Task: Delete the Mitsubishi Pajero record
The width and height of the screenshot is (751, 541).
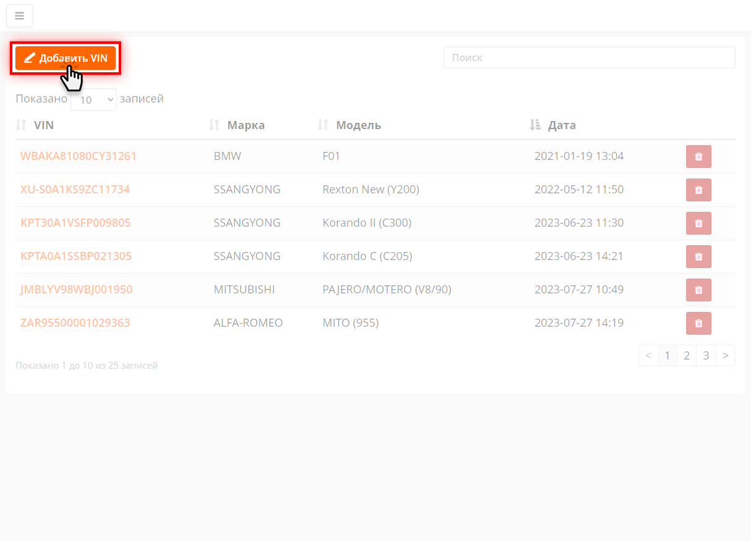Action: click(698, 290)
